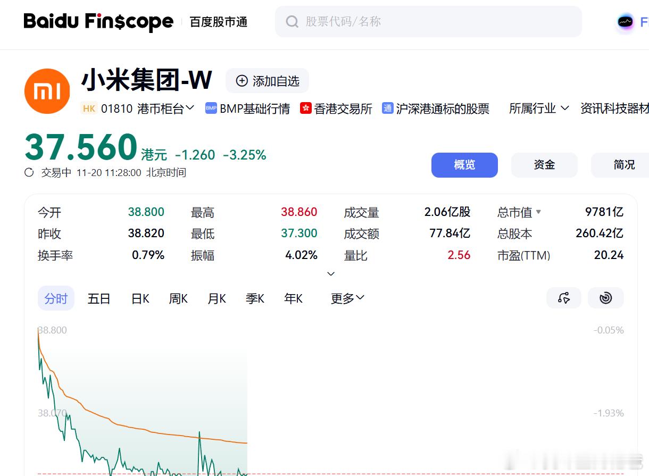Open the 总市值 dropdown triangle
The image size is (649, 476).
[x=538, y=212]
